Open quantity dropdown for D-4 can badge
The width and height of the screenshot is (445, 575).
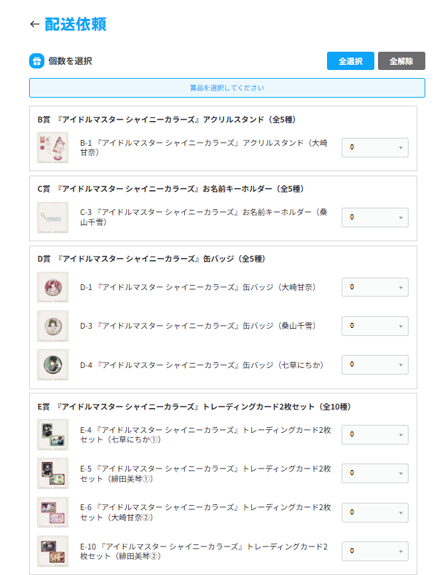click(x=374, y=364)
